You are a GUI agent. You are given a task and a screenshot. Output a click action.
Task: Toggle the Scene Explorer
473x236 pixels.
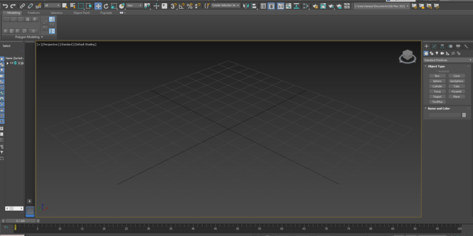264,6
